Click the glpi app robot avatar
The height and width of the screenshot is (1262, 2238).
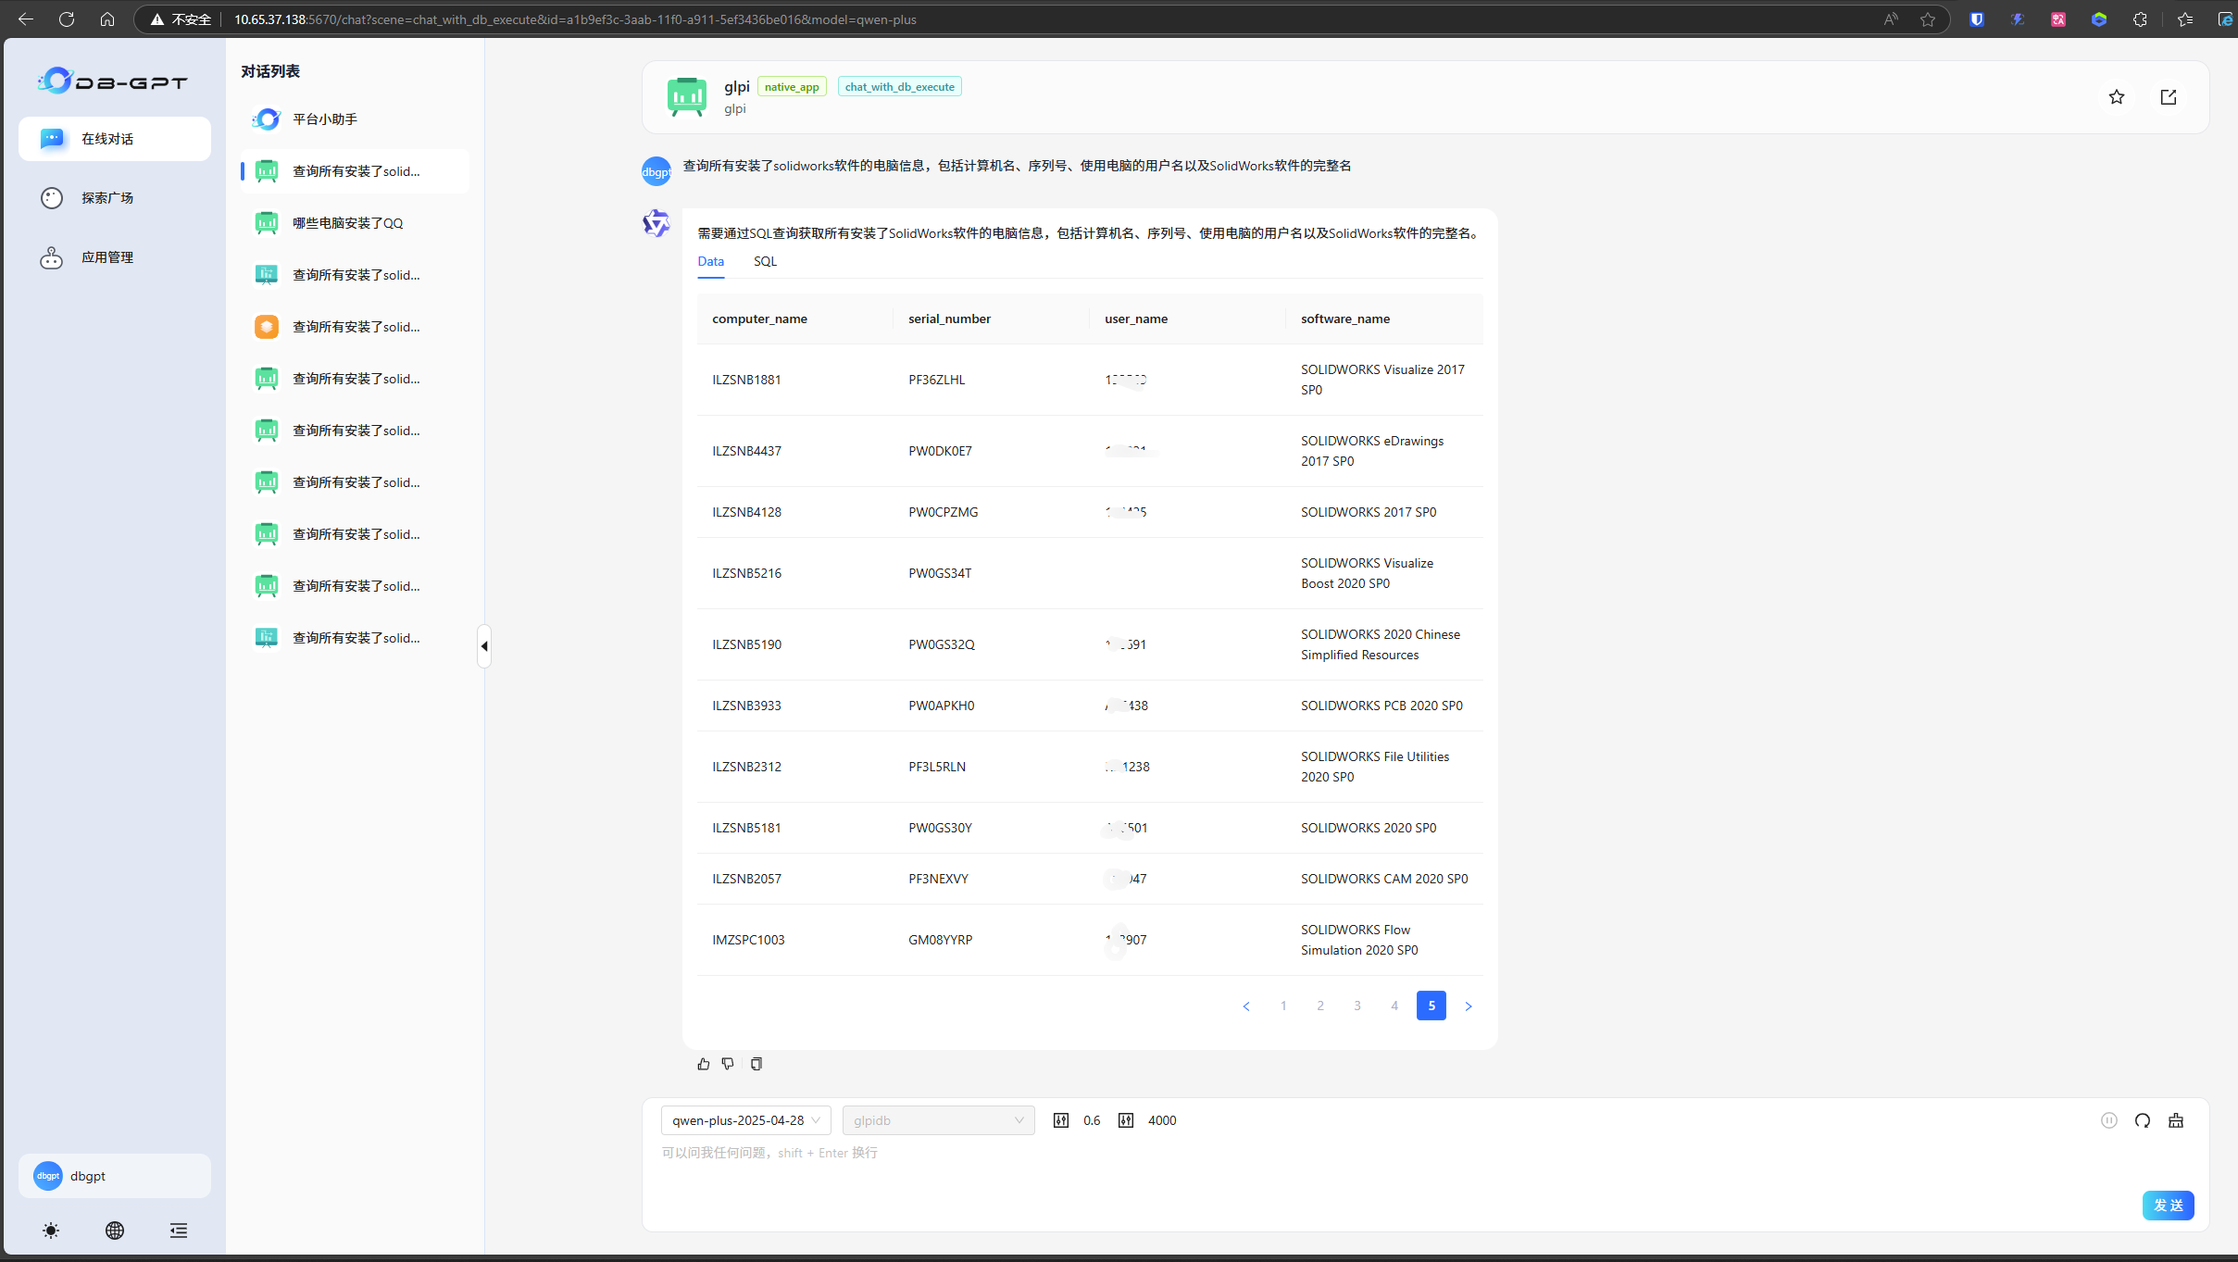[x=687, y=96]
